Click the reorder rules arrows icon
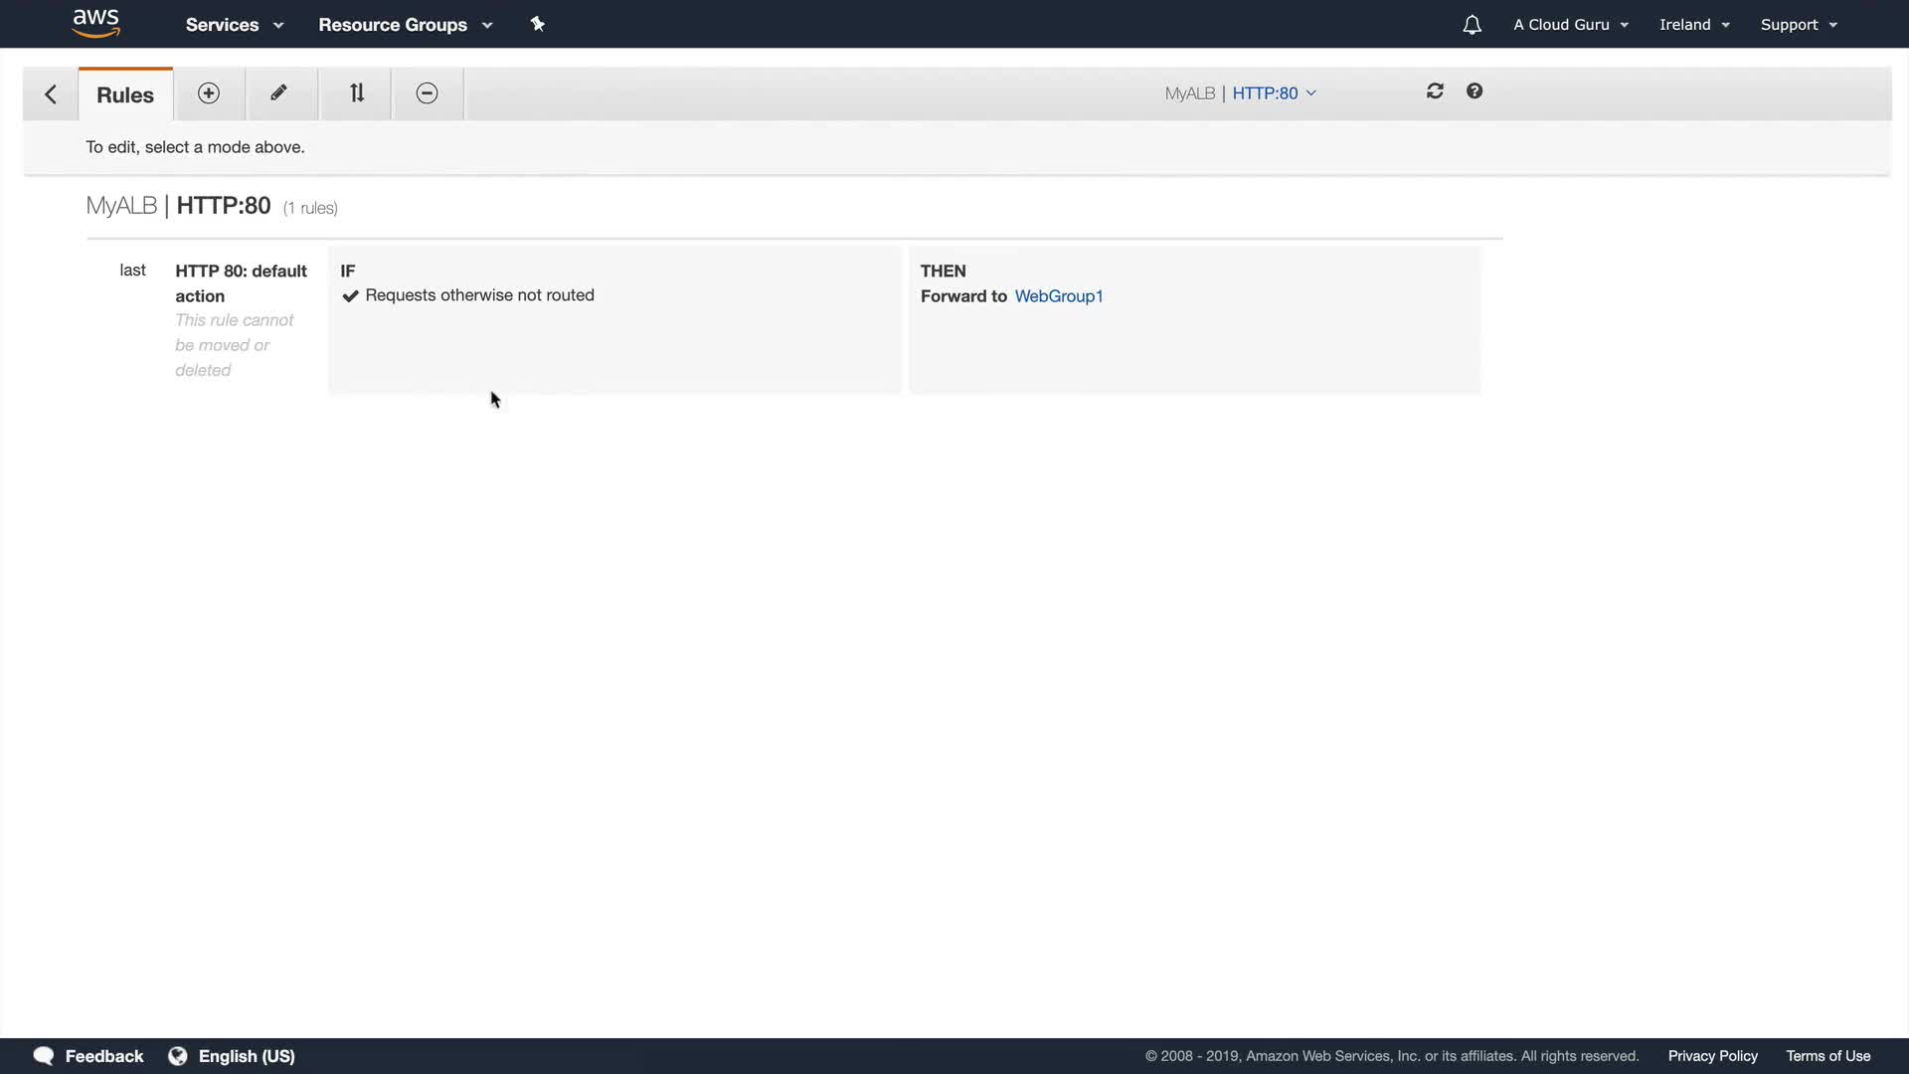This screenshot has width=1909, height=1074. [357, 93]
